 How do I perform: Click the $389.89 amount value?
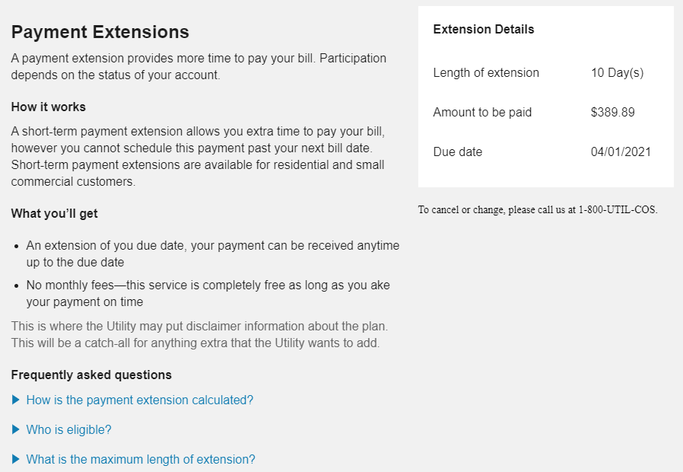[x=612, y=112]
